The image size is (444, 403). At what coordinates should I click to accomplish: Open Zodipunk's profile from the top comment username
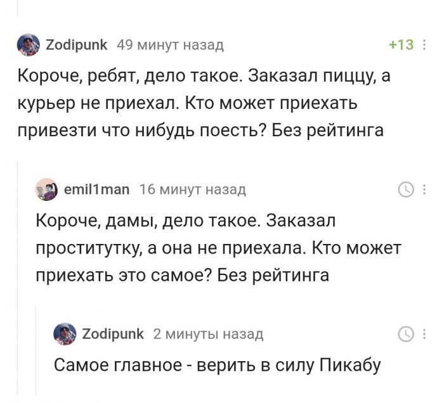(77, 44)
